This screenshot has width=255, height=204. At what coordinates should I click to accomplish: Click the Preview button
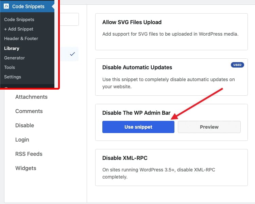209,127
